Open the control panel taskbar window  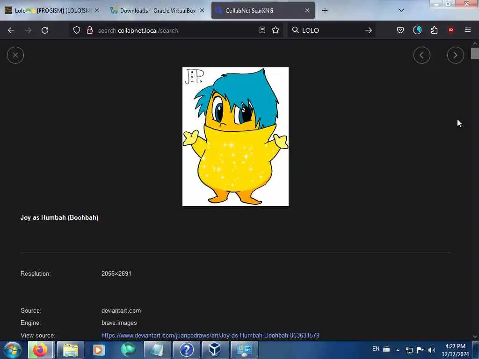point(244,350)
